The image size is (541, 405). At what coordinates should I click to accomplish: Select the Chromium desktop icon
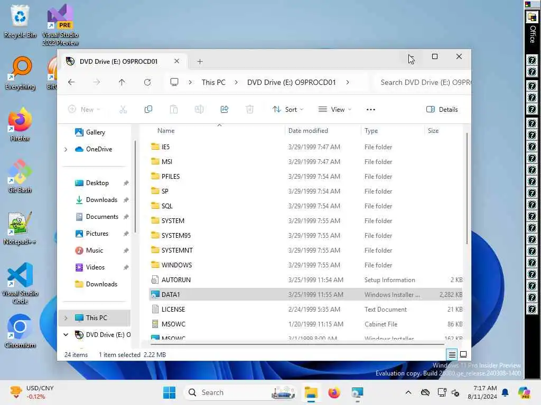click(x=20, y=331)
